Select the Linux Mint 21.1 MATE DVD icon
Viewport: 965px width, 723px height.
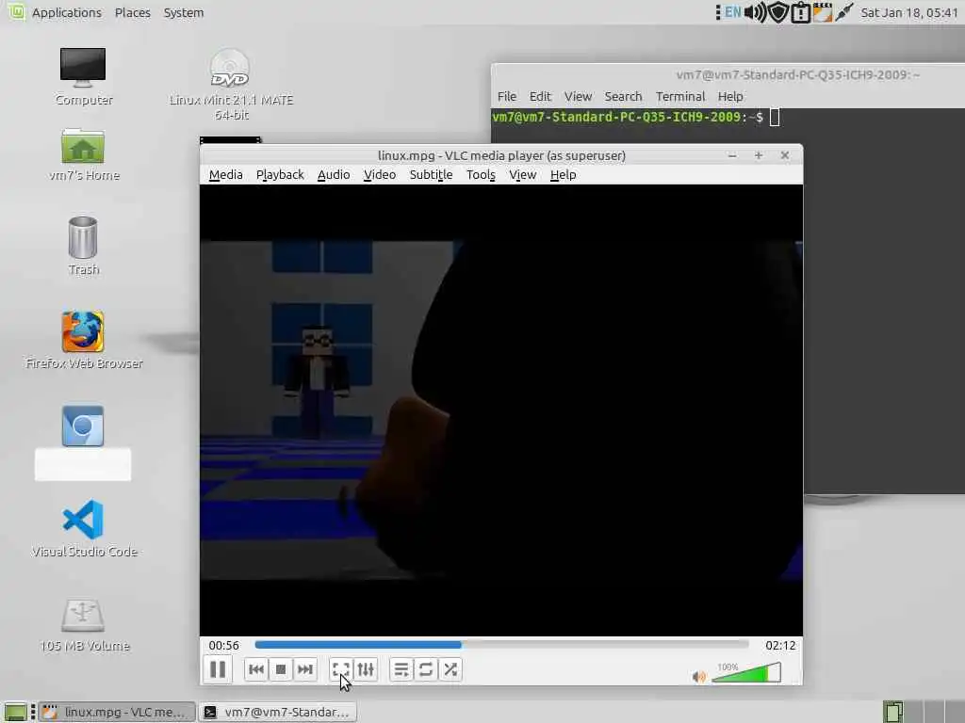point(231,84)
